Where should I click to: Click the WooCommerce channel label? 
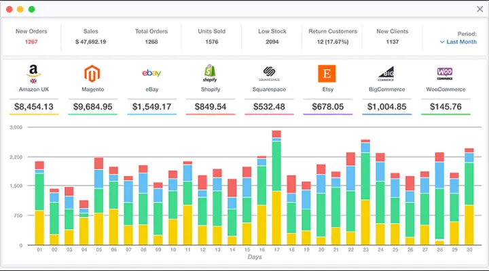[x=446, y=89]
